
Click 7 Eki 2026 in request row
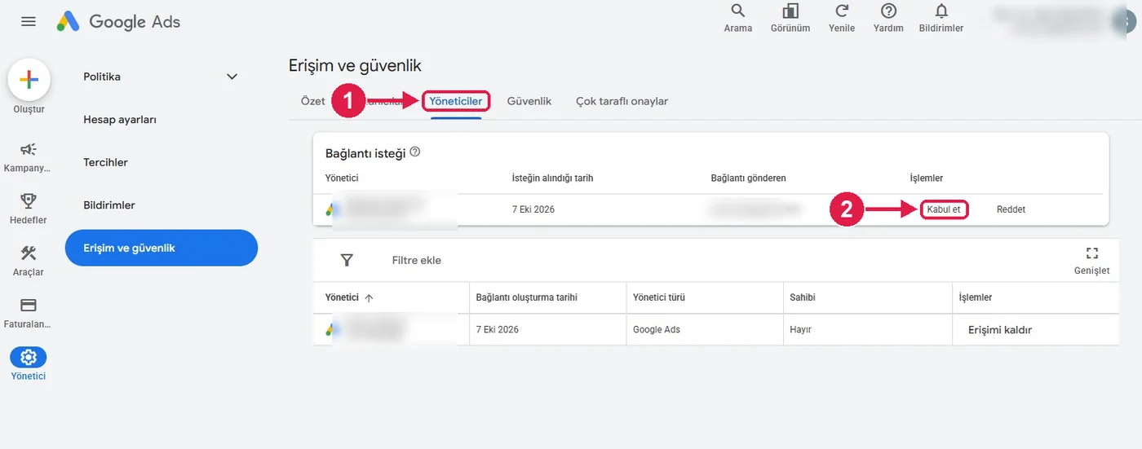(x=533, y=209)
